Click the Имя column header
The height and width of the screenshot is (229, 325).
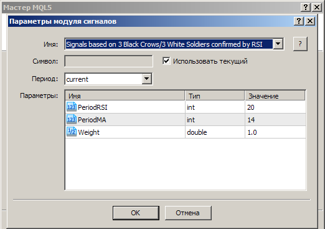[125, 96]
